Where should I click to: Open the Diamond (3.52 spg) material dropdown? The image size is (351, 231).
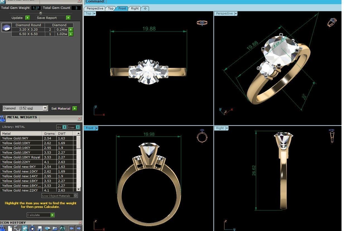point(45,108)
